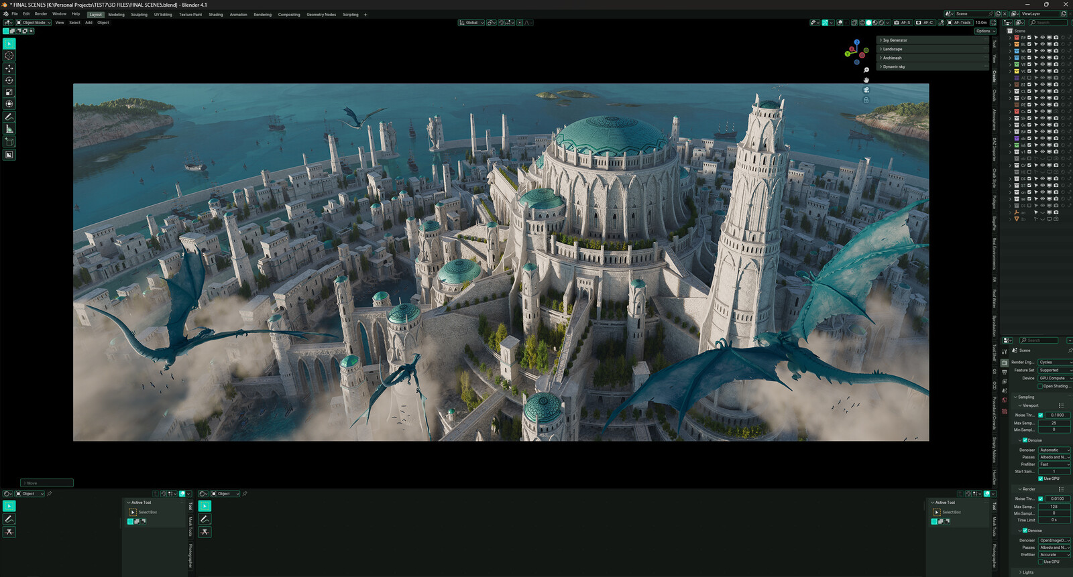Click the Render Max Samples 128 field
The image size is (1073, 577).
click(x=1054, y=507)
